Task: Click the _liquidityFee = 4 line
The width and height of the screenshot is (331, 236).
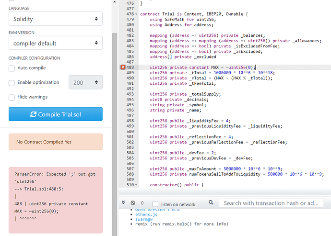Action: [x=190, y=121]
